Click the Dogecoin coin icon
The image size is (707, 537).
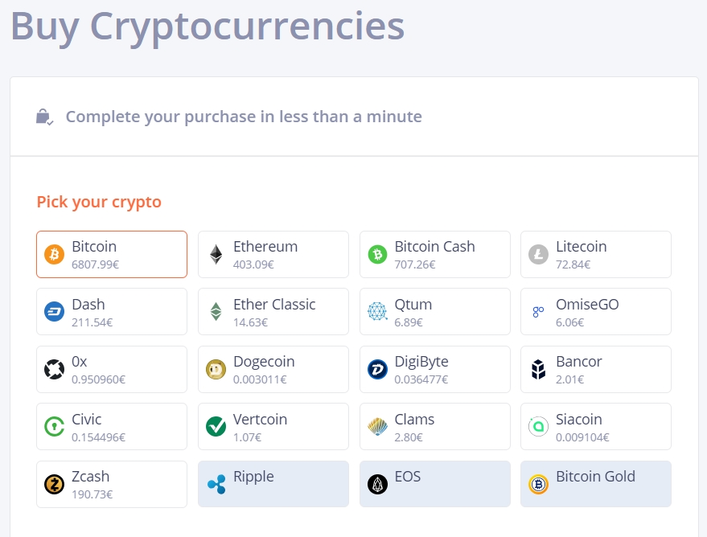click(x=216, y=370)
